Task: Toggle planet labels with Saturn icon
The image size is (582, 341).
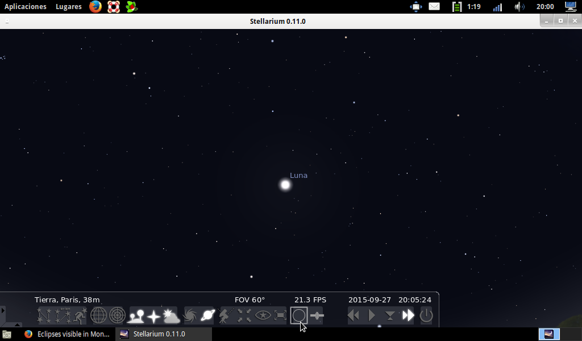Action: coord(207,315)
